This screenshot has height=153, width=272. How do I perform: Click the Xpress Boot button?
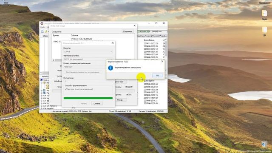click(121, 82)
